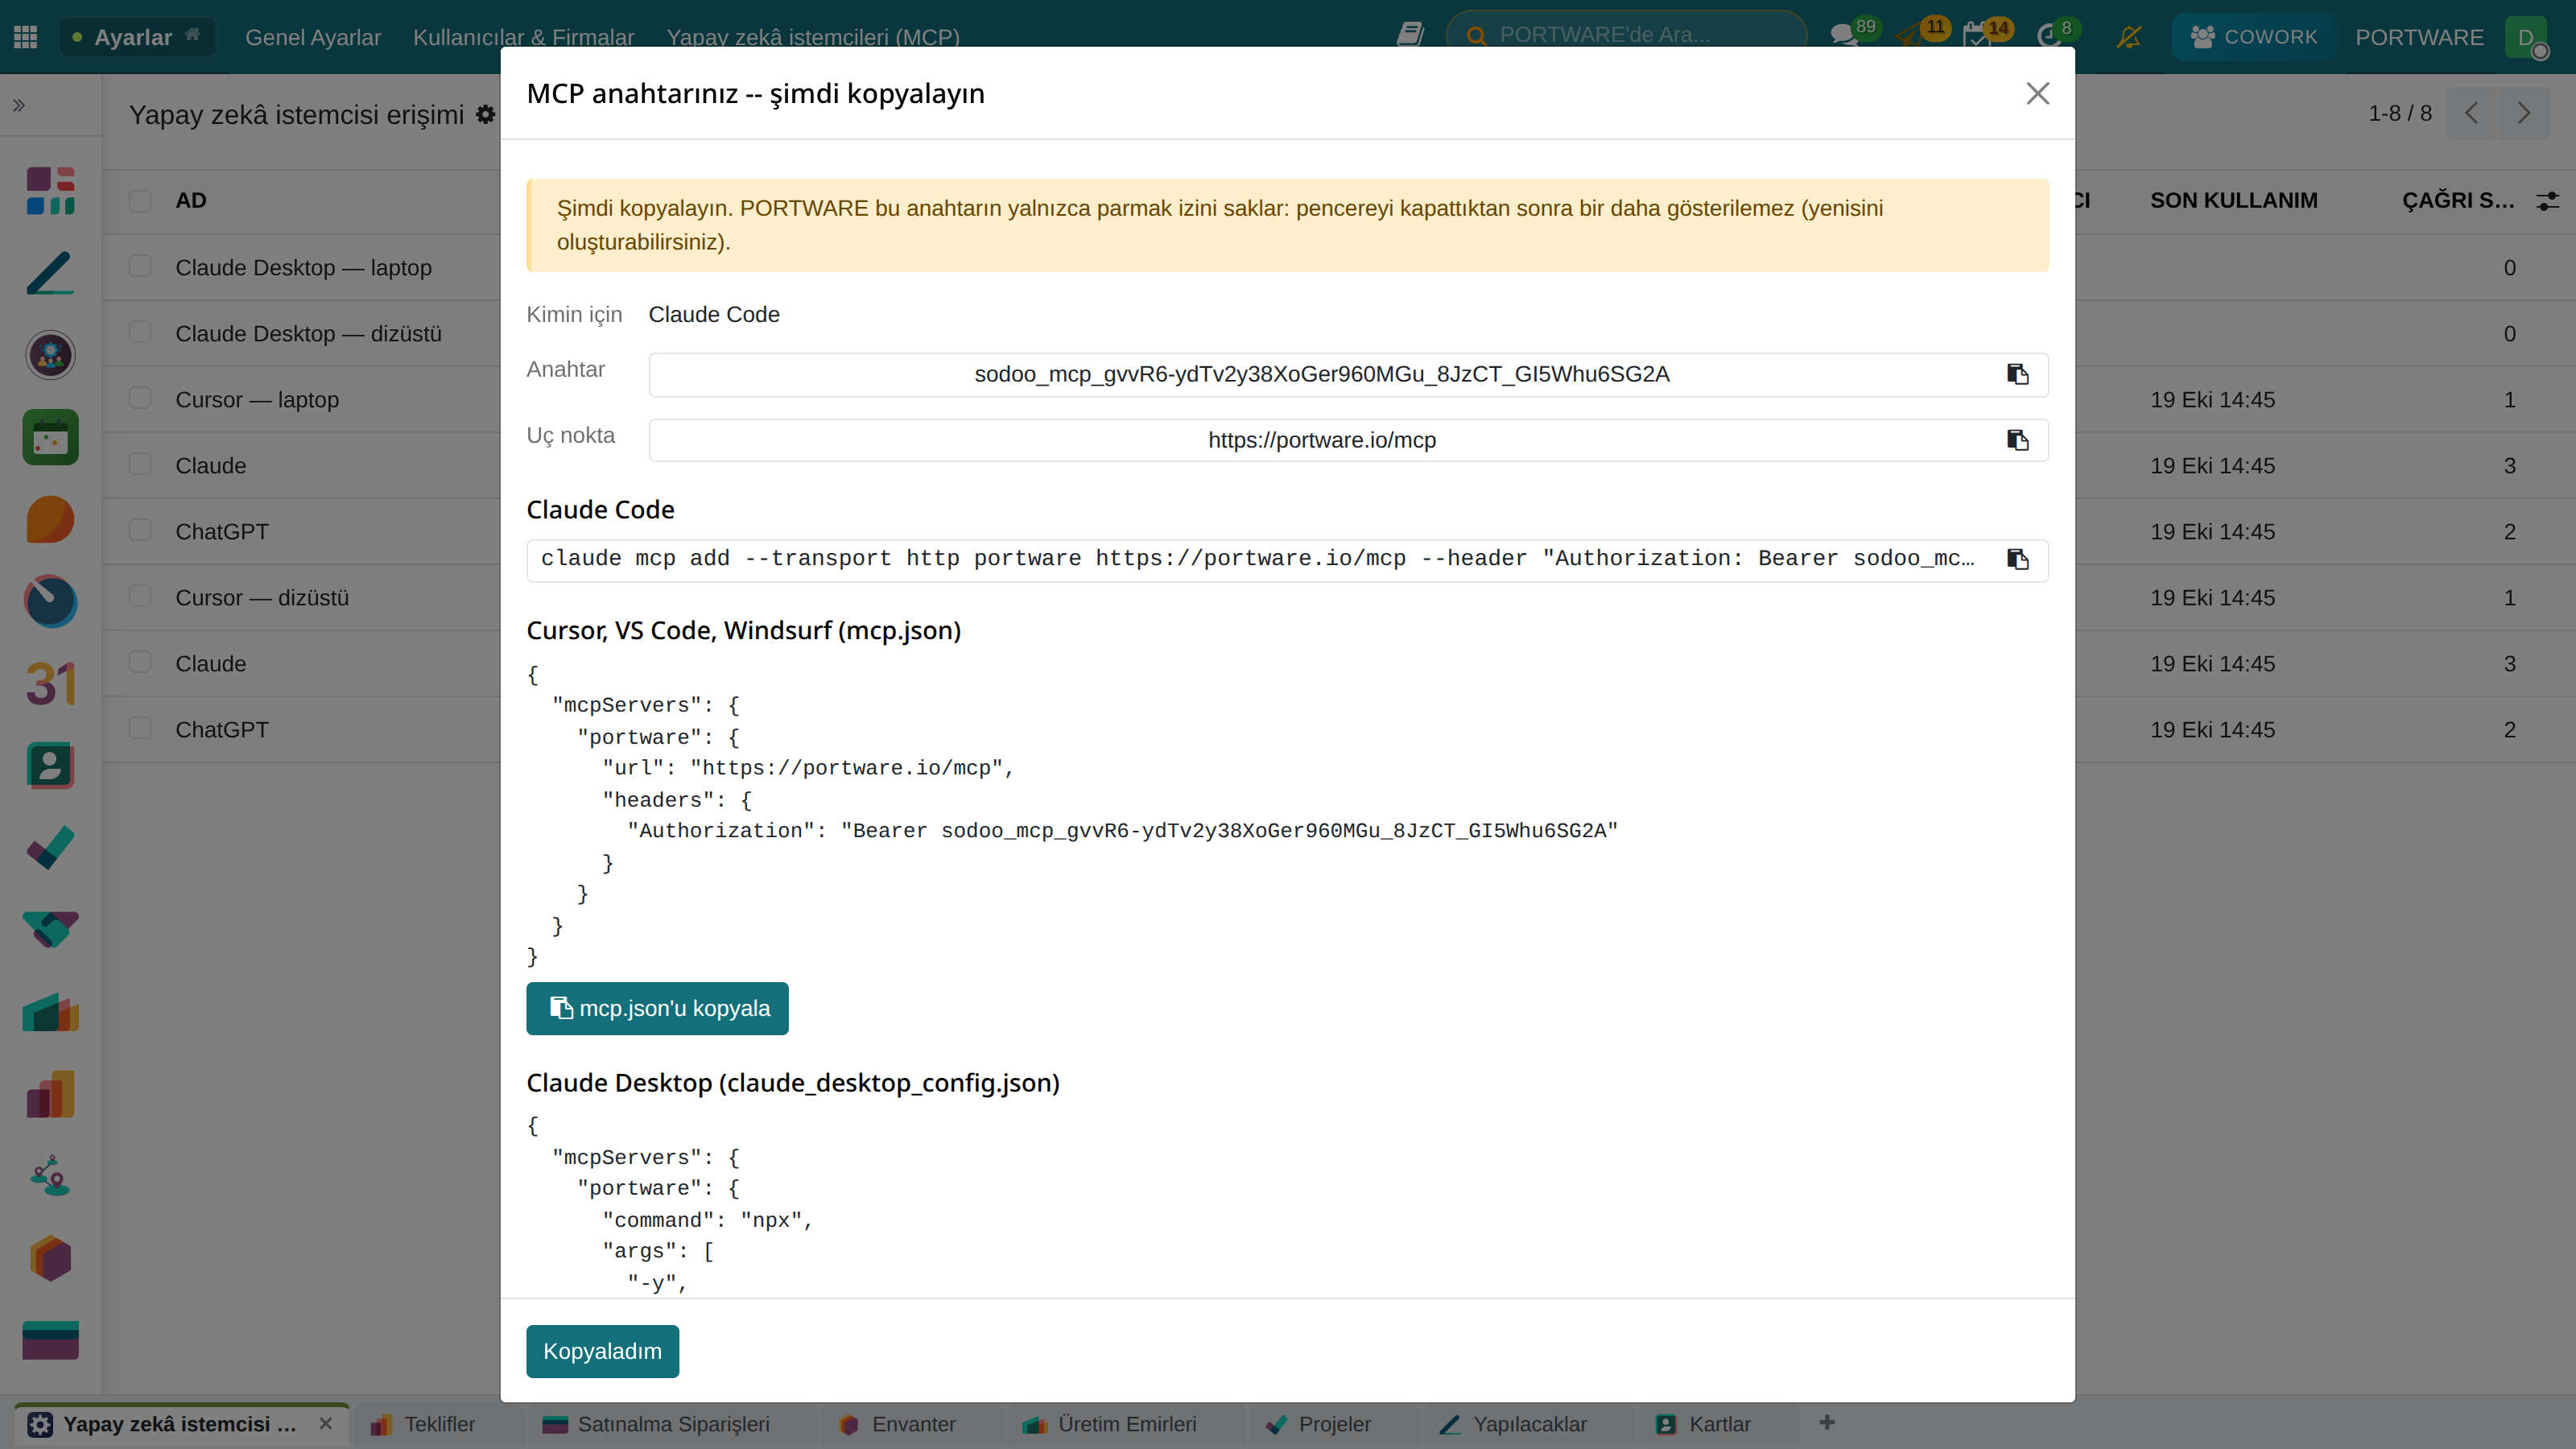Viewport: 2576px width, 1449px height.
Task: Click the mcp.json'u kopyala button
Action: click(x=657, y=1008)
